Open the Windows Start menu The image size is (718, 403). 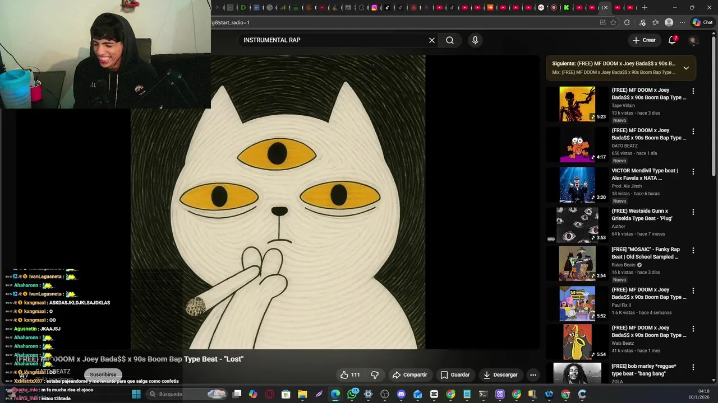(x=136, y=394)
